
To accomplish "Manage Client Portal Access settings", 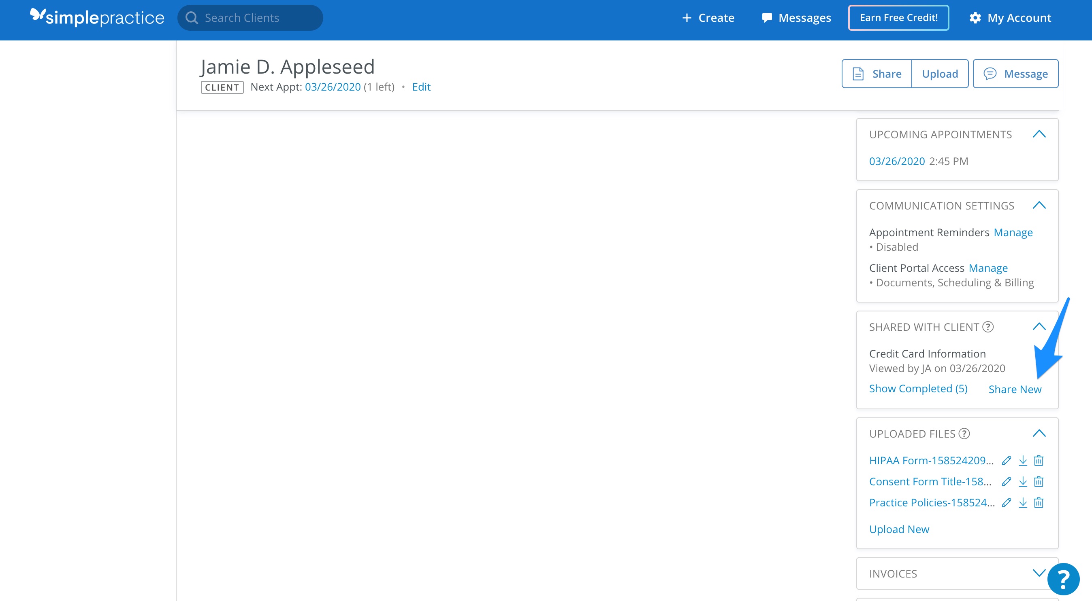I will tap(988, 268).
